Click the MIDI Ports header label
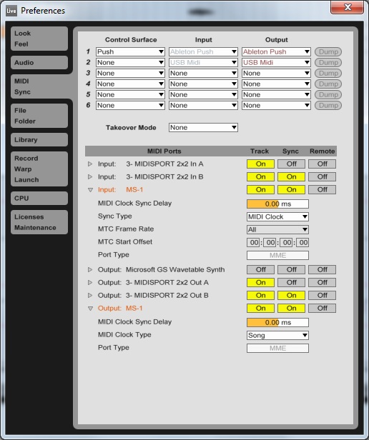 [164, 151]
